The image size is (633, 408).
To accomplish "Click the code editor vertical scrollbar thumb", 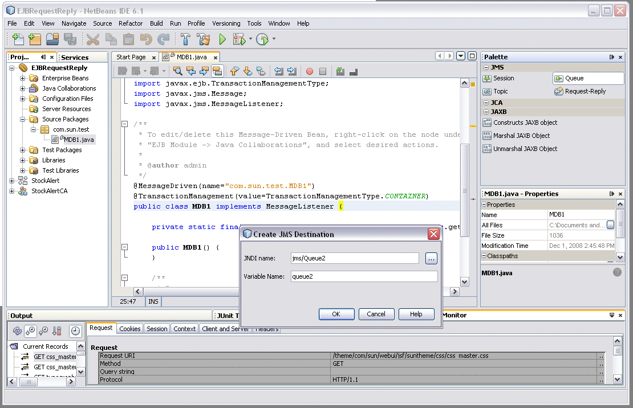I will [x=465, y=190].
